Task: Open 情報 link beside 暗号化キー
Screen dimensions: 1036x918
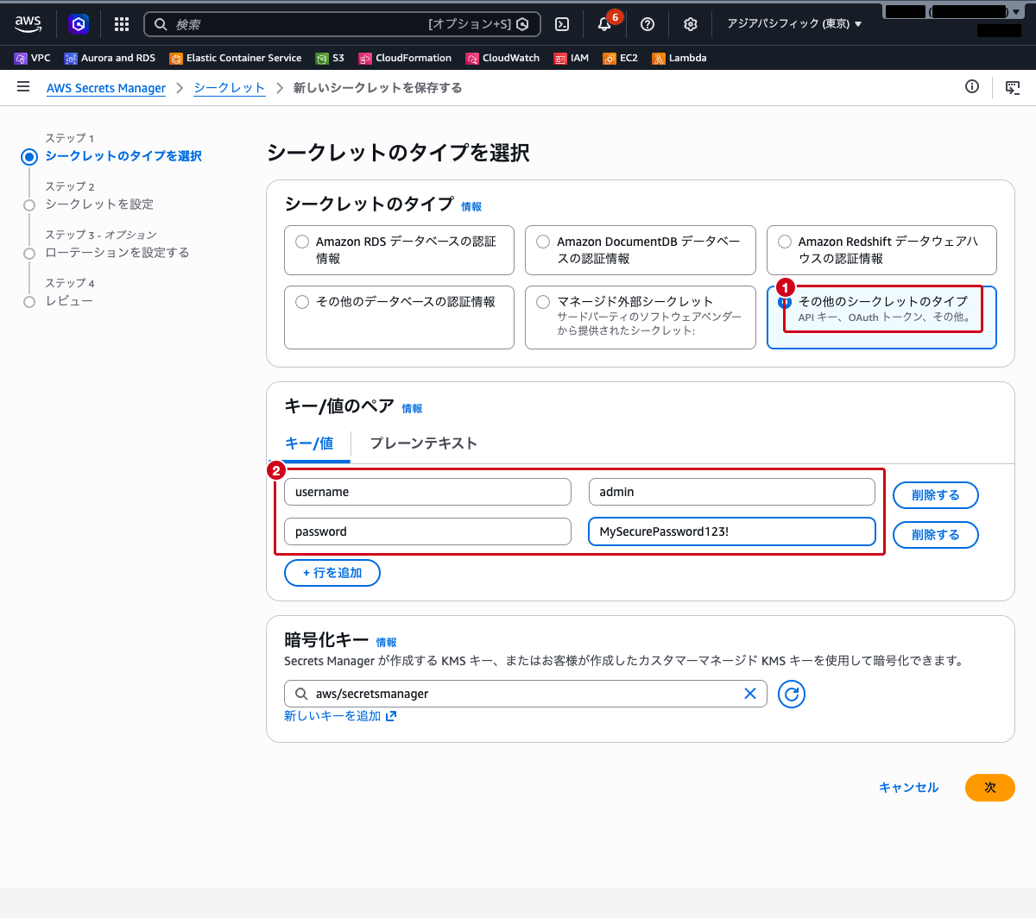Action: 386,643
